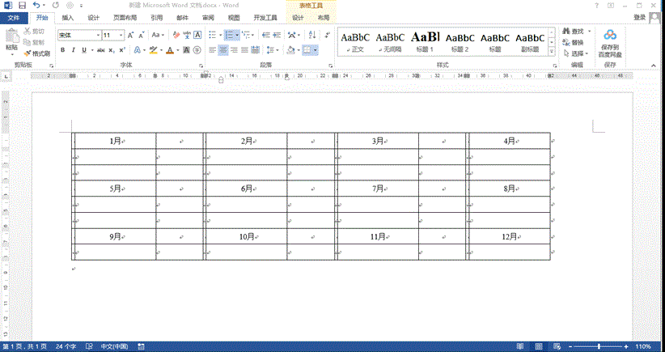Click the Save icon in quick access toolbar
The width and height of the screenshot is (665, 352).
point(21,5)
